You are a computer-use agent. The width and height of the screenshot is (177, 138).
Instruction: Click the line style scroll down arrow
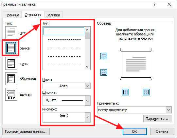click(87, 67)
